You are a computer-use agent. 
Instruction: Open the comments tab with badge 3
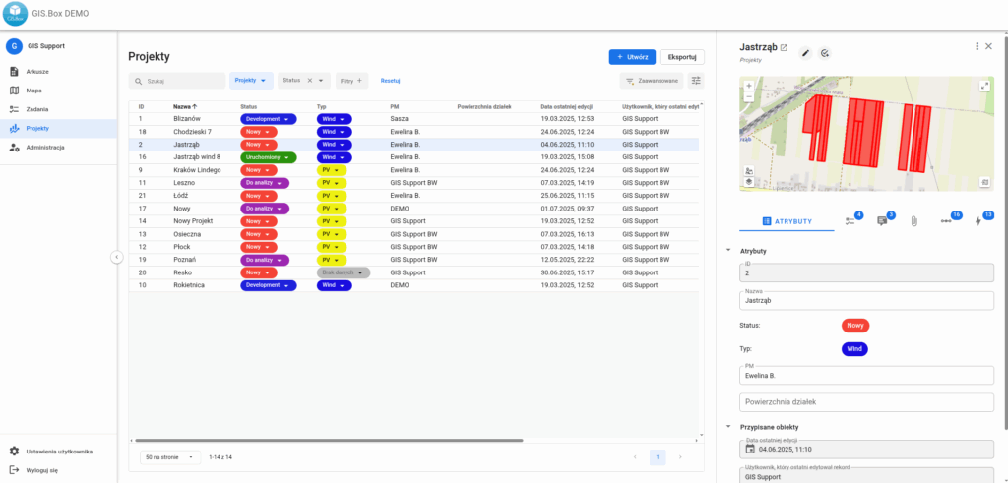point(882,221)
